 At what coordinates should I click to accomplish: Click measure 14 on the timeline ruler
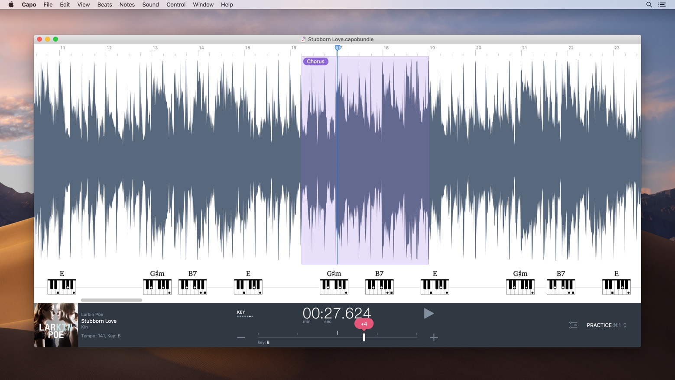pyautogui.click(x=201, y=48)
